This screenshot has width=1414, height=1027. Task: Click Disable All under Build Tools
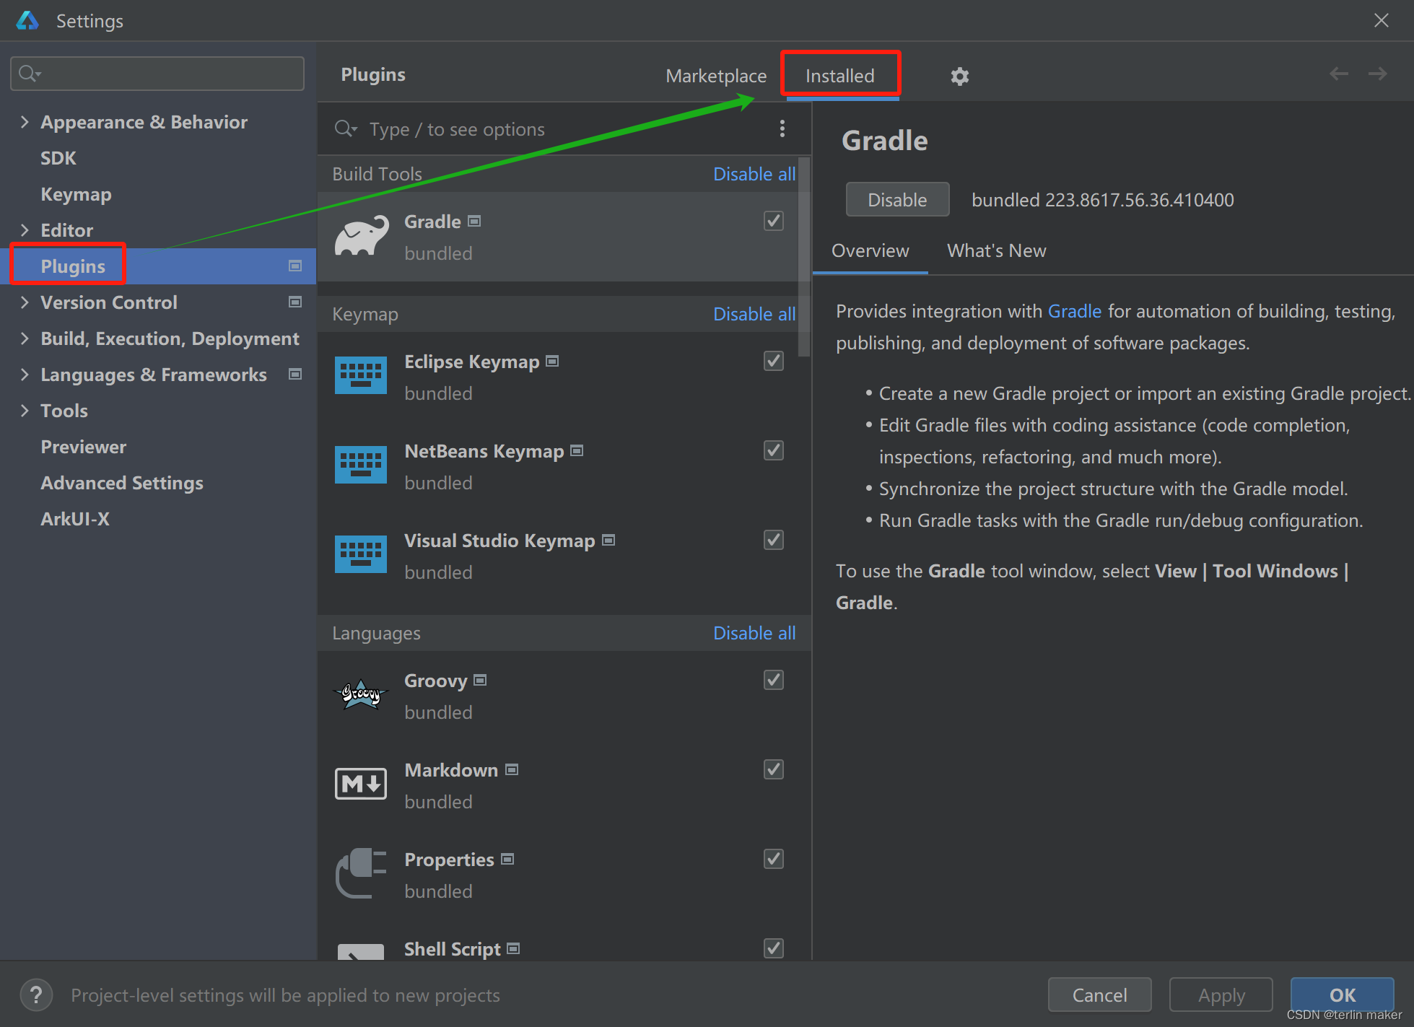click(754, 173)
